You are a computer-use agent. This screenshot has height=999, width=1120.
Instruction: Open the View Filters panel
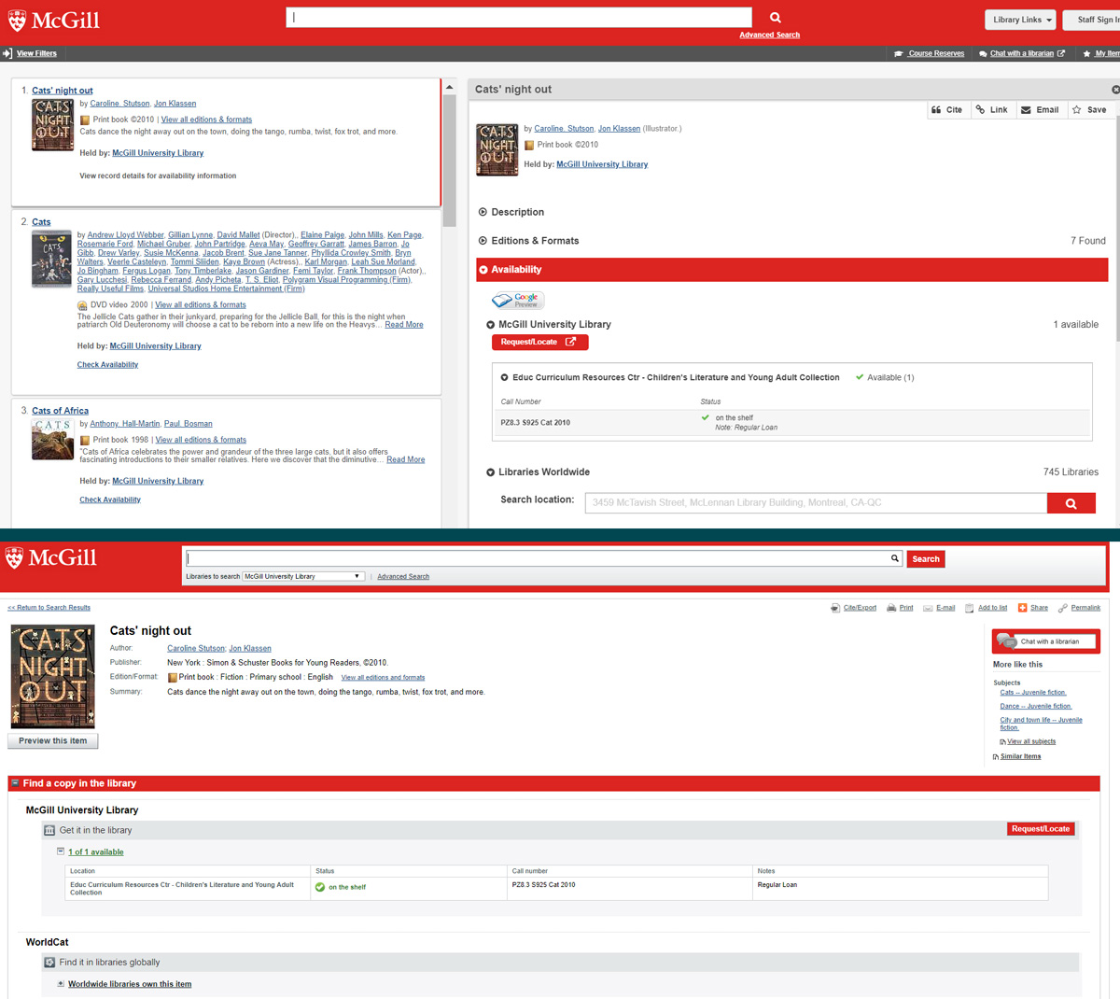point(30,53)
